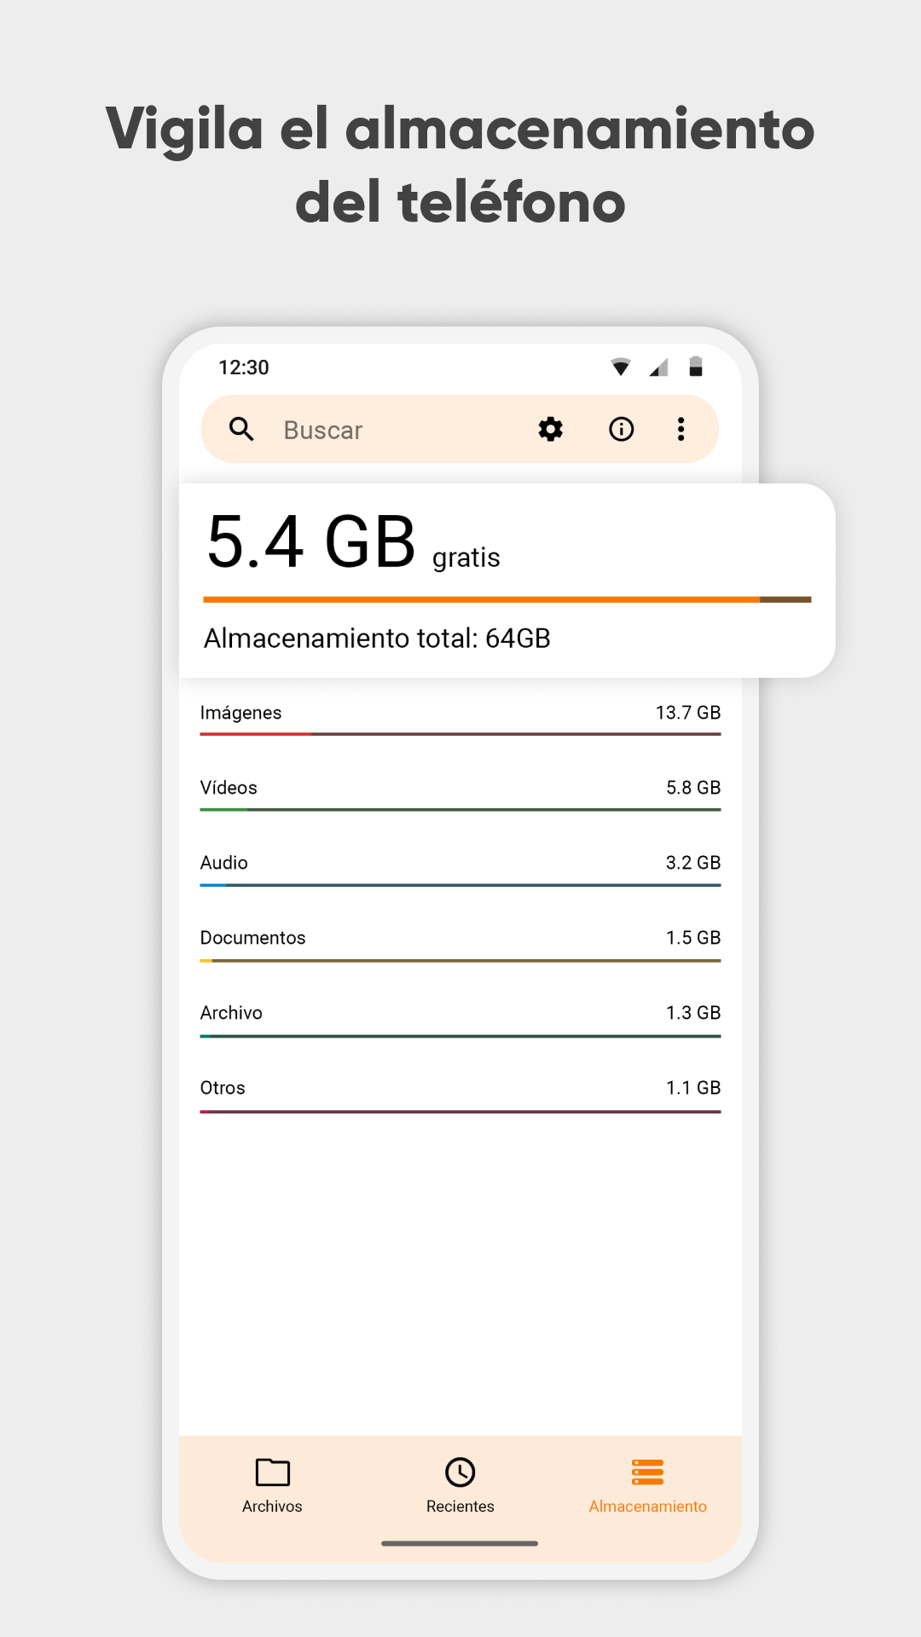Viewport: 921px width, 1637px height.
Task: Switch to the Recientes tab
Action: [460, 1485]
